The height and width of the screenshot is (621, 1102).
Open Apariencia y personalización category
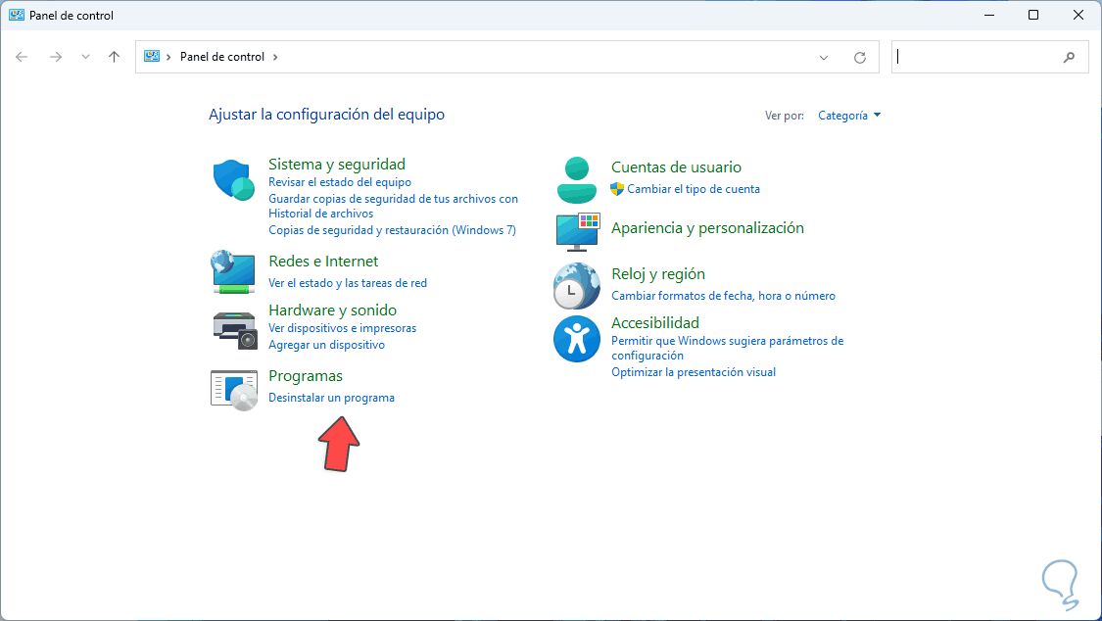click(707, 227)
